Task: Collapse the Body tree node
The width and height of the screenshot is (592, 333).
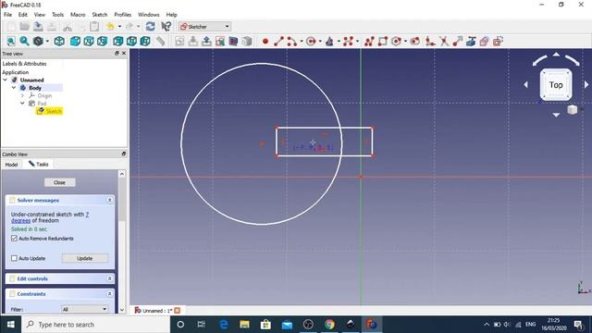Action: 14,88
